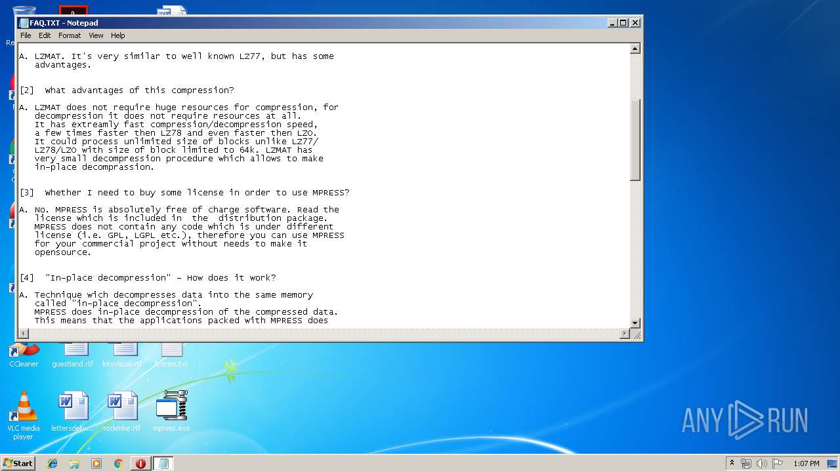The image size is (840, 472).
Task: Click the Notepad title bar icon
Action: click(x=24, y=23)
